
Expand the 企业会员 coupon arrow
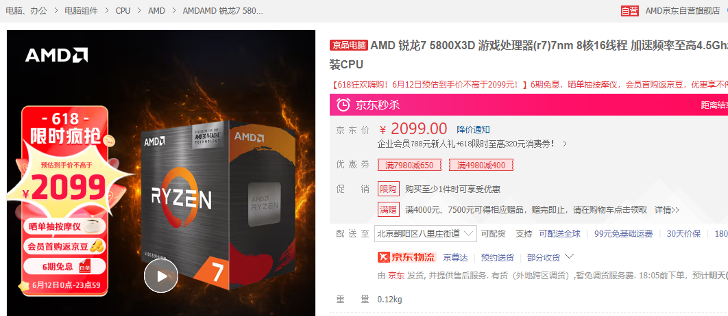565,144
